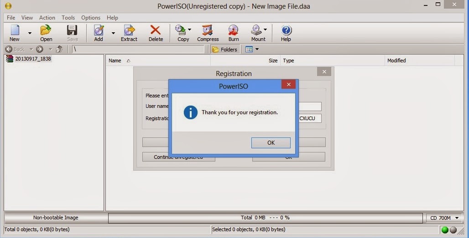Viewport: 469px width, 238px height.
Task: Click the view mode grid icon
Action: pyautogui.click(x=249, y=49)
